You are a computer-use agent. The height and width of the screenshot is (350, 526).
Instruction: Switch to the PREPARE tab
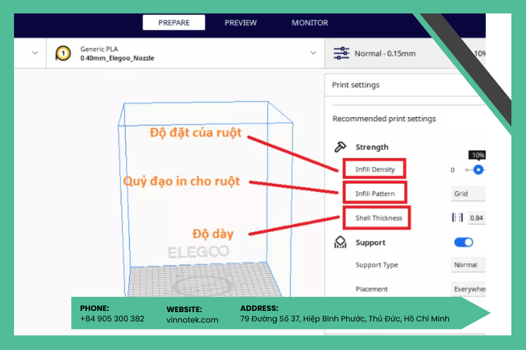[174, 22]
